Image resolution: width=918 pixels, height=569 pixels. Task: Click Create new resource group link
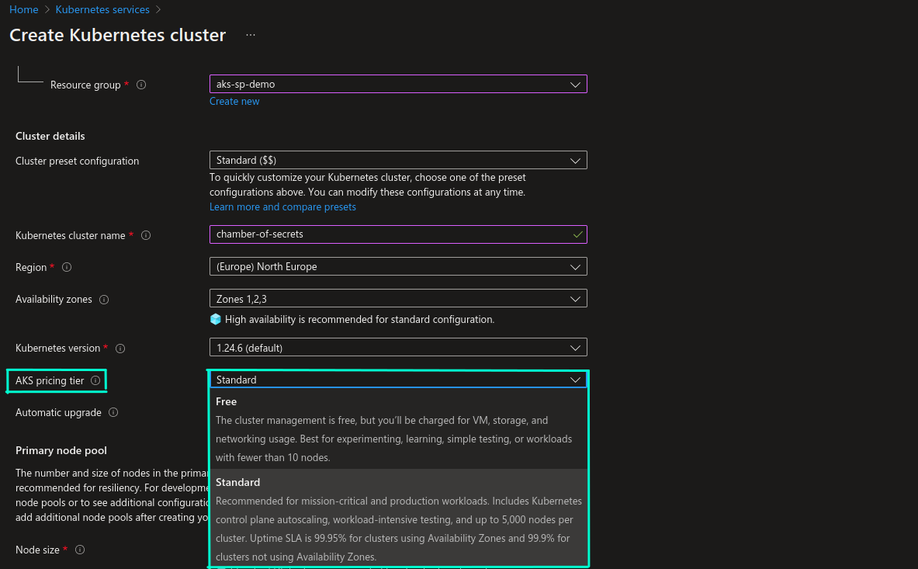234,101
